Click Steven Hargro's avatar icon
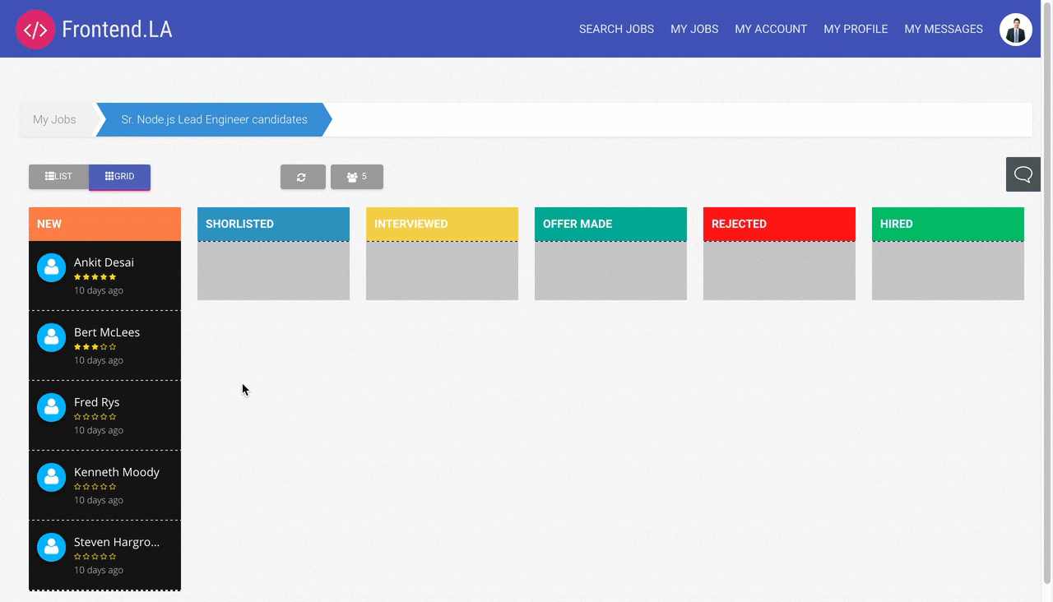Viewport: 1053px width, 602px height. (51, 547)
